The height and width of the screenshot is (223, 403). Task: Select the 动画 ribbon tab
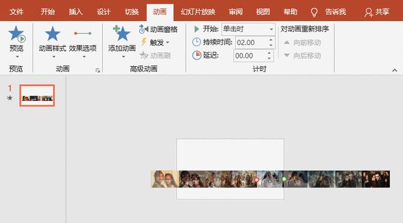pyautogui.click(x=160, y=12)
